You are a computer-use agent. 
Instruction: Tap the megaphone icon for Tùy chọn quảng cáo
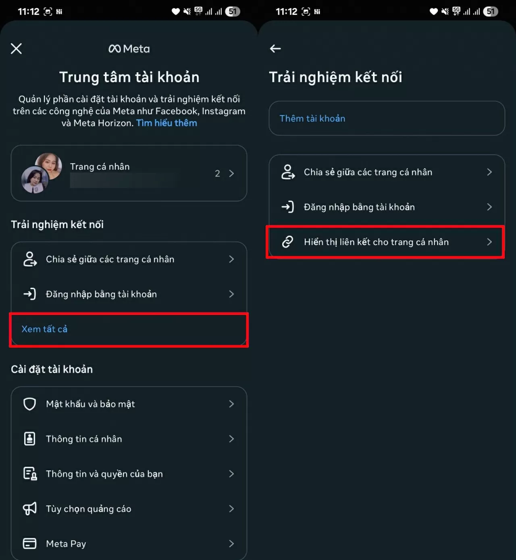(29, 509)
